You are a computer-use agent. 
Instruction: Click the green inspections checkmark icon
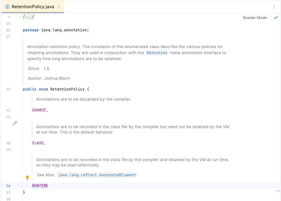pos(276,17)
